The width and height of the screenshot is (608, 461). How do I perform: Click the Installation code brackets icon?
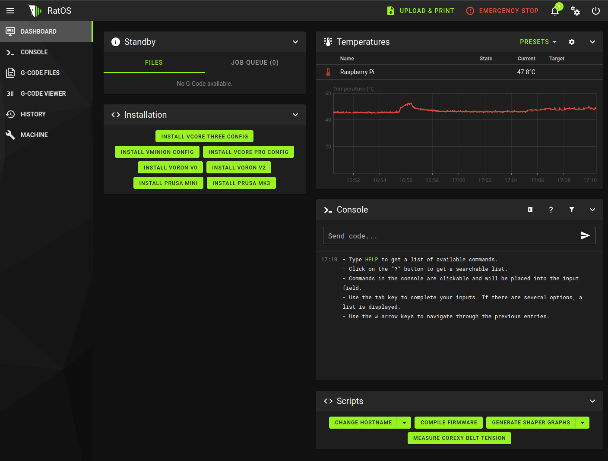coord(116,115)
